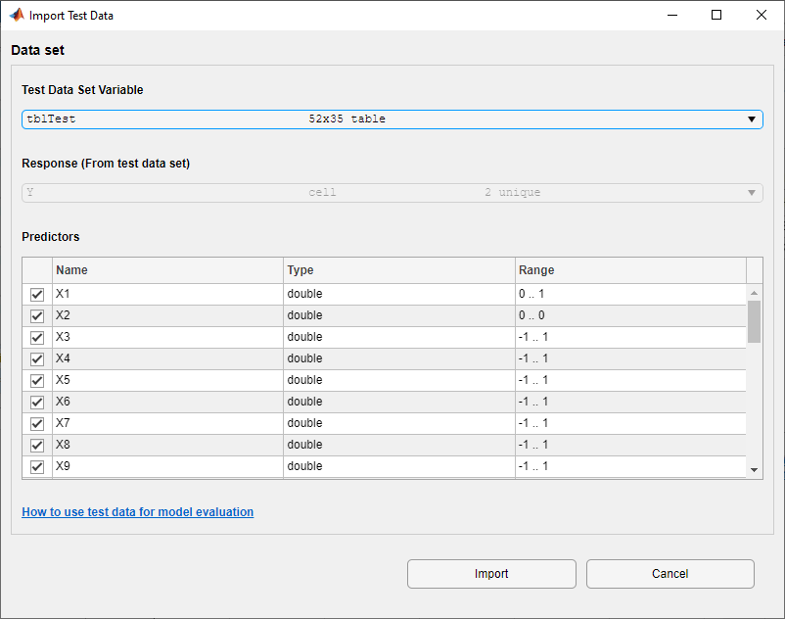Click the Name column header

[166, 270]
